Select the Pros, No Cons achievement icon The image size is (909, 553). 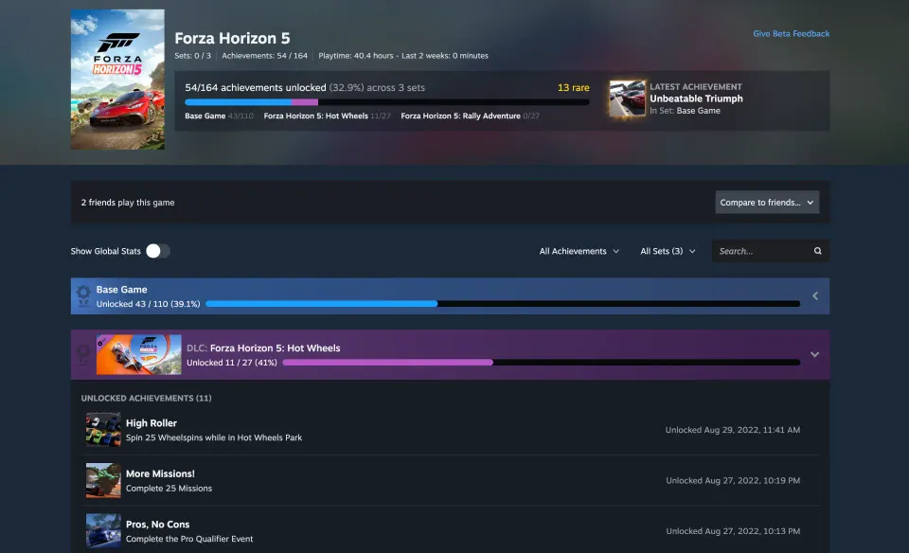tap(103, 531)
